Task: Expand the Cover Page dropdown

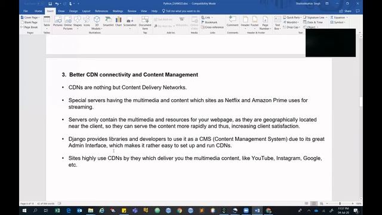Action: pos(39,17)
